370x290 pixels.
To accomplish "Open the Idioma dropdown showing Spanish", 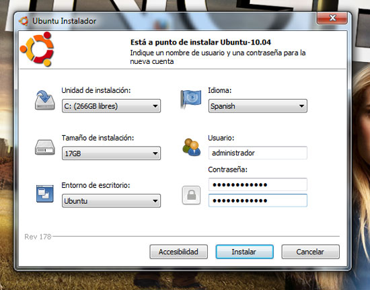I will [258, 106].
